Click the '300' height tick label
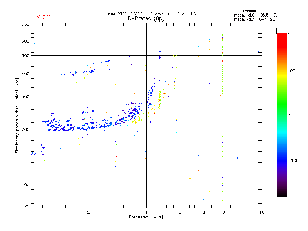The width and height of the screenshot is (308, 231). [x=26, y=97]
